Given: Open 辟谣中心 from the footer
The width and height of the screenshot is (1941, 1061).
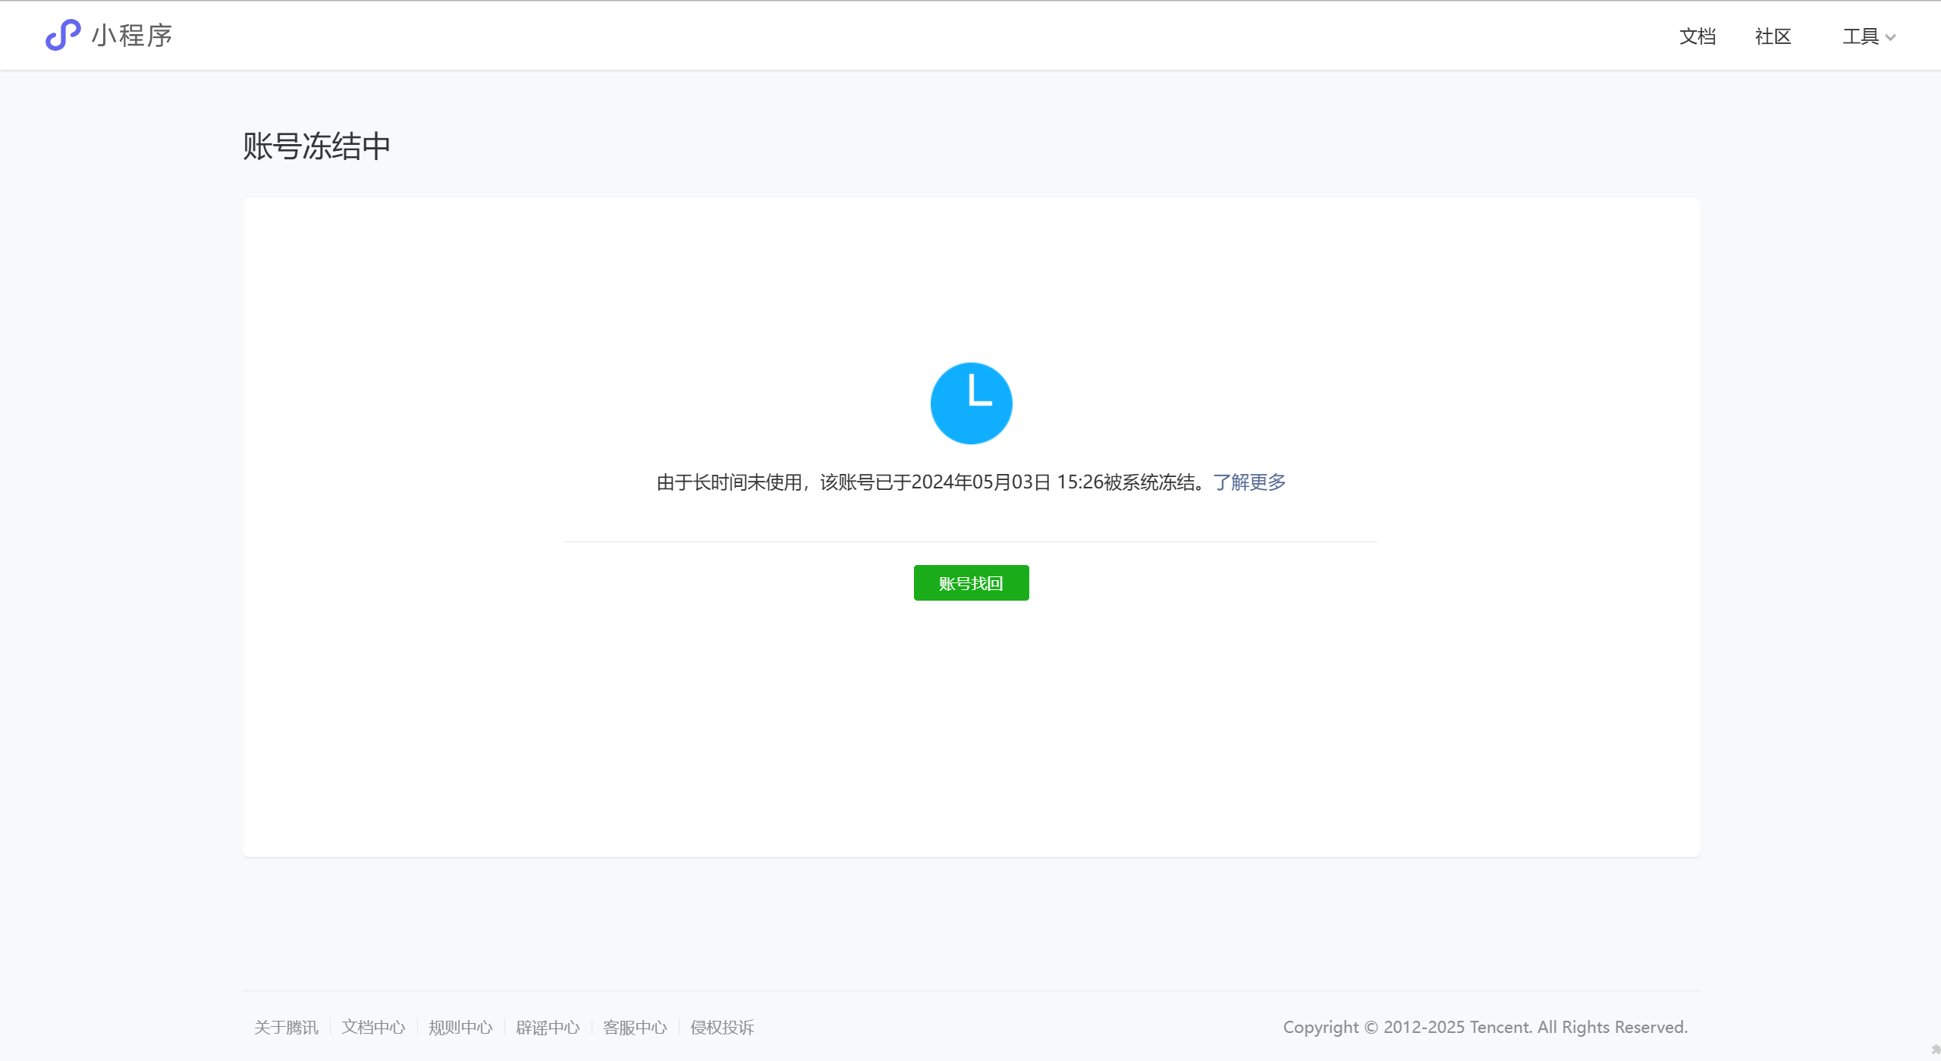Looking at the screenshot, I should click(x=548, y=1028).
